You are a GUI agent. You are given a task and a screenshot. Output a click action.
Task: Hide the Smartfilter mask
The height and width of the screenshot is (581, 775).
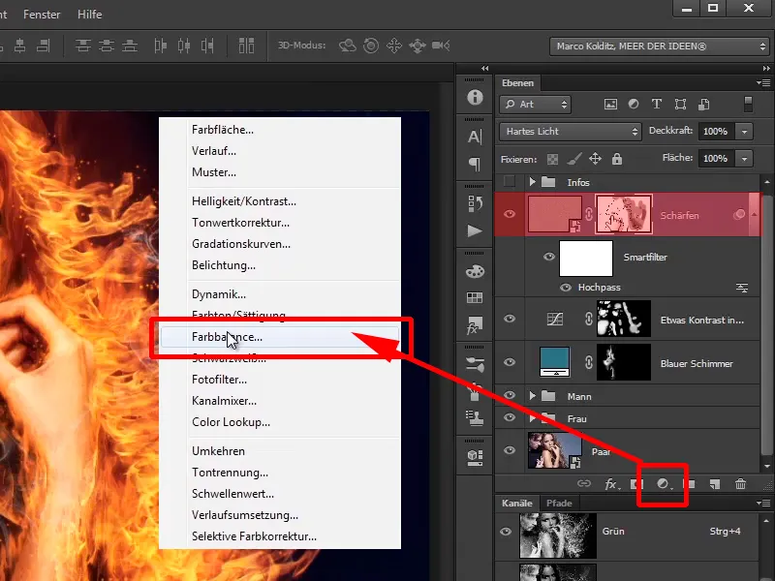click(549, 257)
